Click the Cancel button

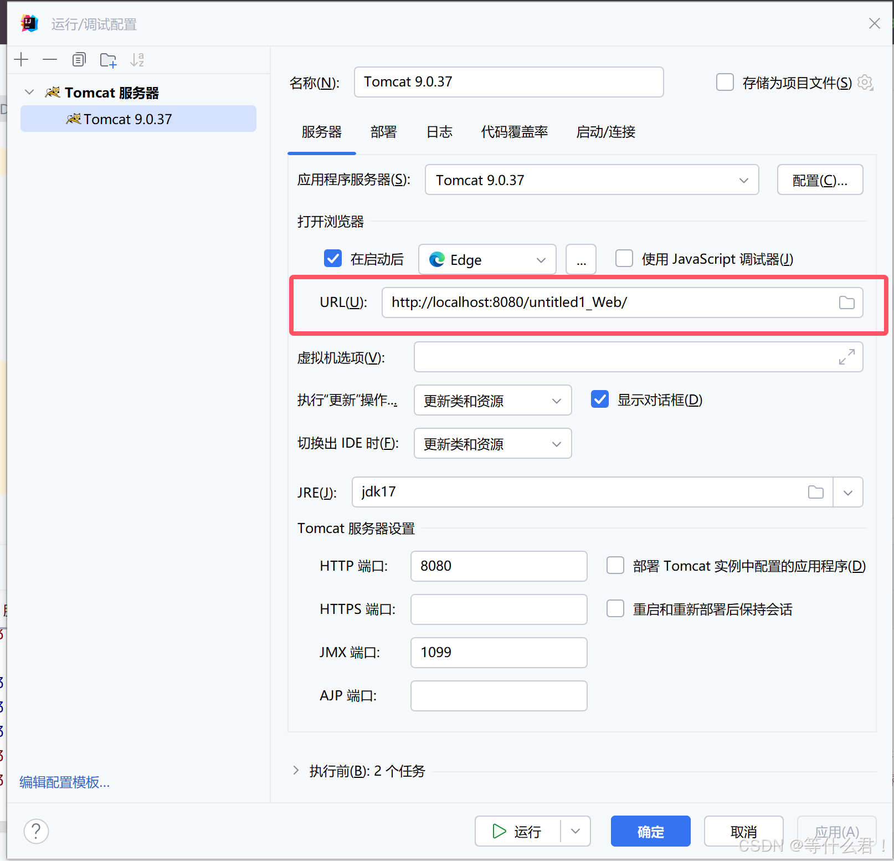[743, 831]
